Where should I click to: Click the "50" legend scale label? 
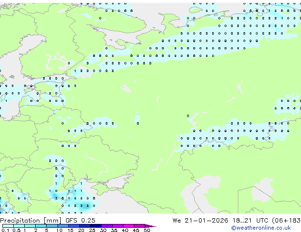click(147, 230)
